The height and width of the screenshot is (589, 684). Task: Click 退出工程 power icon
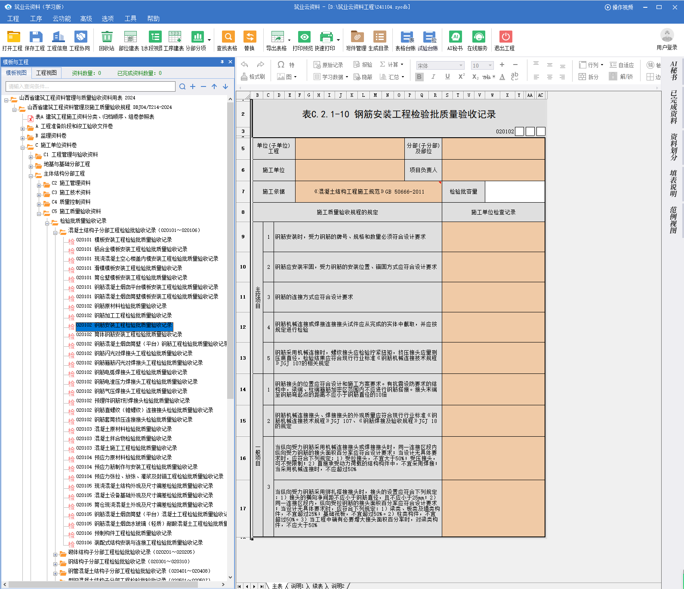click(x=505, y=40)
